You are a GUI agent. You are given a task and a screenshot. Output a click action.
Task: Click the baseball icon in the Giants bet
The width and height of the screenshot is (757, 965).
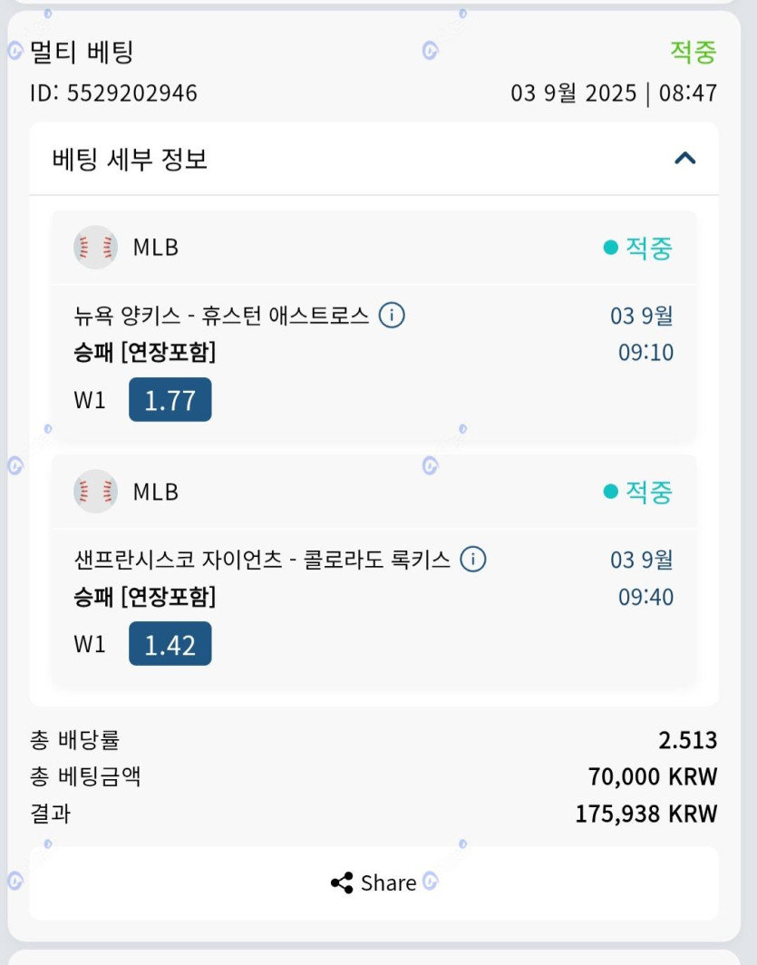[x=95, y=492]
